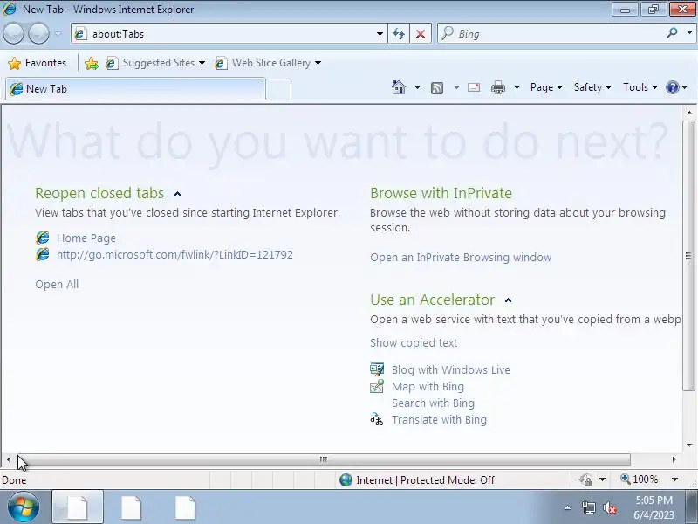Open Suggested Sites on favorites bar
The width and height of the screenshot is (698, 524).
[155, 63]
